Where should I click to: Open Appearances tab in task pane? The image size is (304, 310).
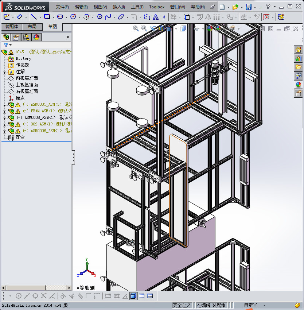(298, 85)
